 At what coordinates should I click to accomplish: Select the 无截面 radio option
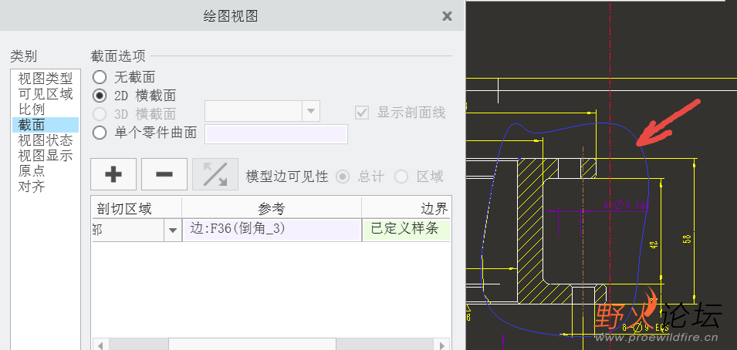click(100, 77)
